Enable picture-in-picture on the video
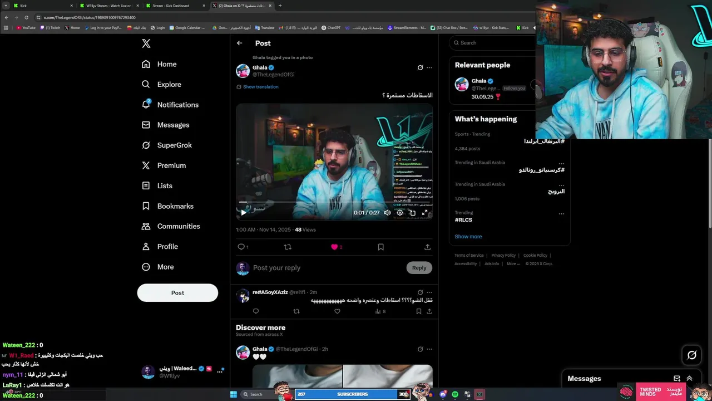 click(x=412, y=213)
